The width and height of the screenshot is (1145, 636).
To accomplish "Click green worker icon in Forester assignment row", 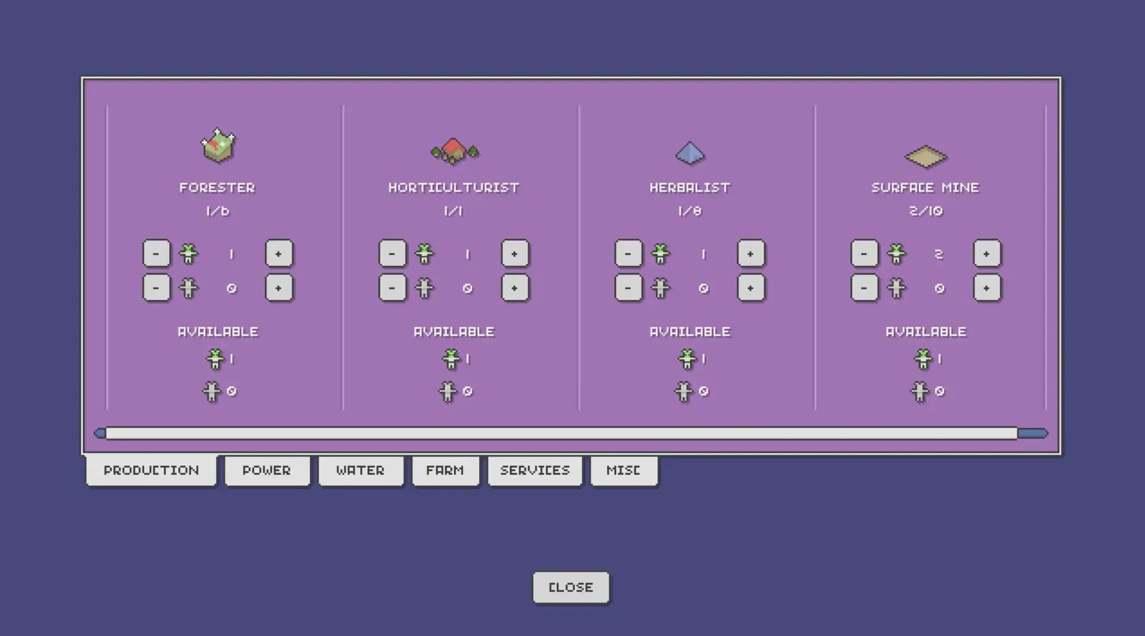I will click(188, 254).
